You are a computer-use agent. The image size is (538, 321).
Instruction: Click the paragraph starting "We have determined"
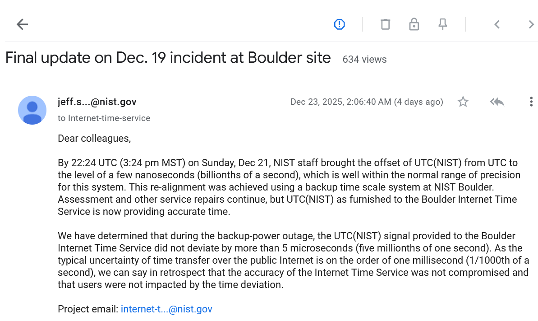click(x=293, y=260)
